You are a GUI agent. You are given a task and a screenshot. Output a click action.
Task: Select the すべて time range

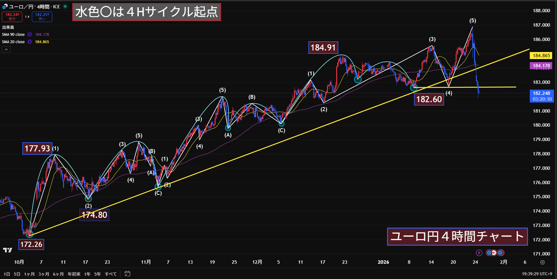111,274
